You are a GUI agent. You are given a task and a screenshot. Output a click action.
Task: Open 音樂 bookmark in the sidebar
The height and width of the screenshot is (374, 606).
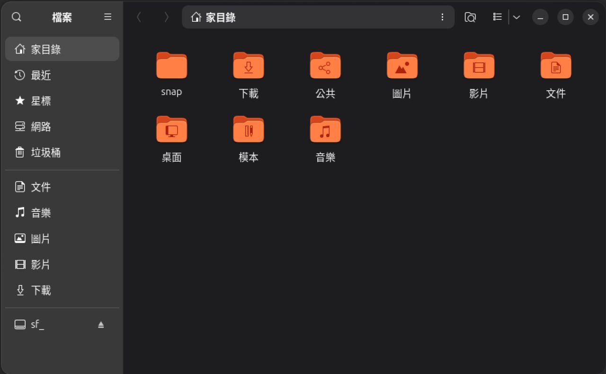41,213
